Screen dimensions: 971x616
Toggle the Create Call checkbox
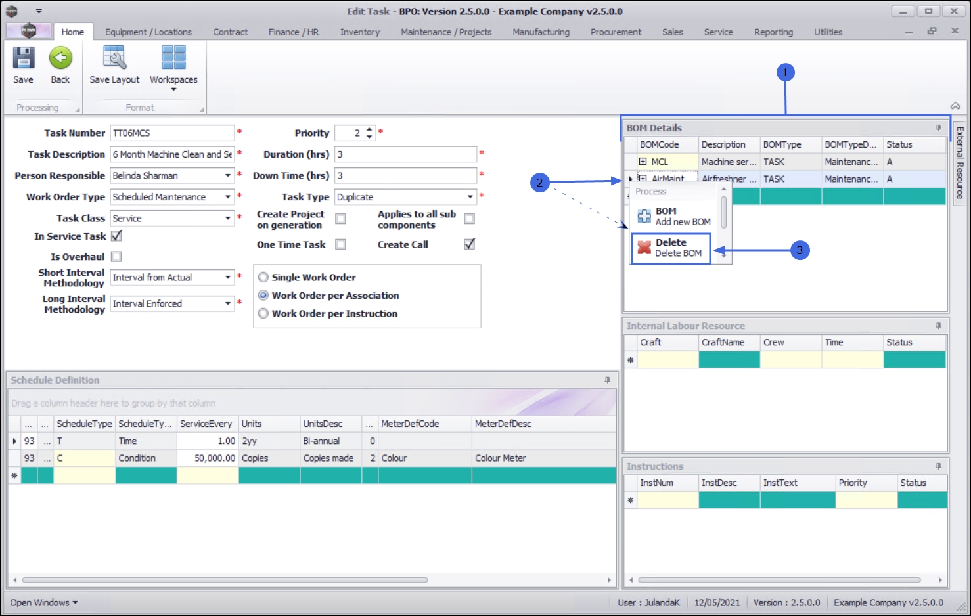pos(469,244)
